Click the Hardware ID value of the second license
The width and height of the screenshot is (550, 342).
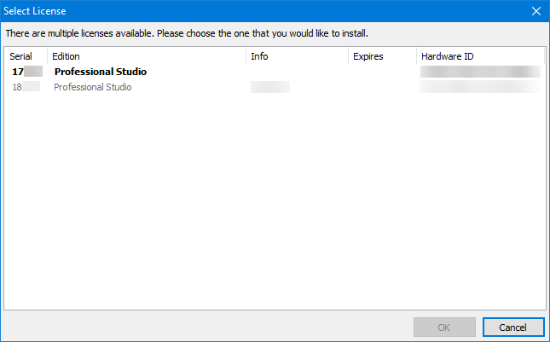point(480,87)
